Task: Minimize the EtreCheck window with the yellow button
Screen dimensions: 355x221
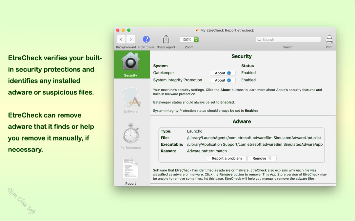Action: click(x=123, y=30)
